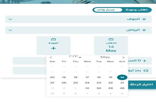
Task: Select date 20 in the calendar
Action: pos(52,77)
